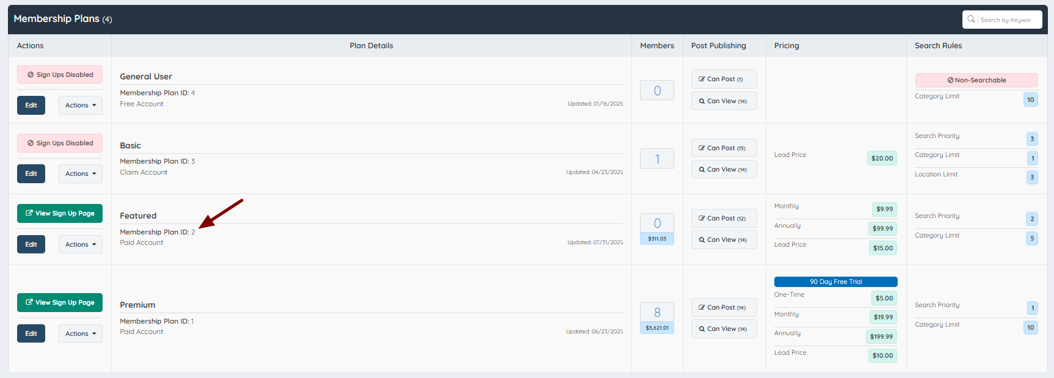
Task: Click Can View (14) for Premium plan
Action: pyautogui.click(x=724, y=329)
